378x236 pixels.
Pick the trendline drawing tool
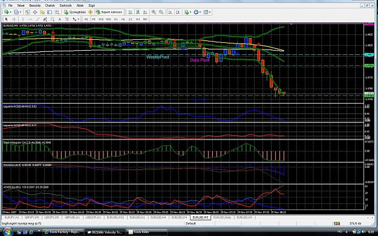tap(37, 19)
